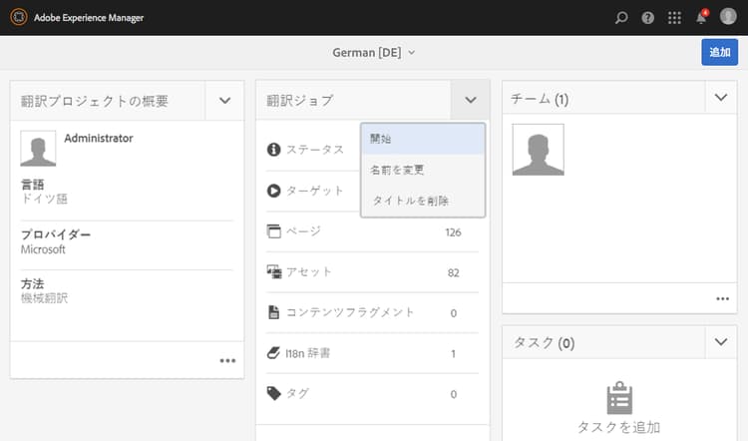This screenshot has width=748, height=441.
Task: Click the ページ row label
Action: [303, 231]
